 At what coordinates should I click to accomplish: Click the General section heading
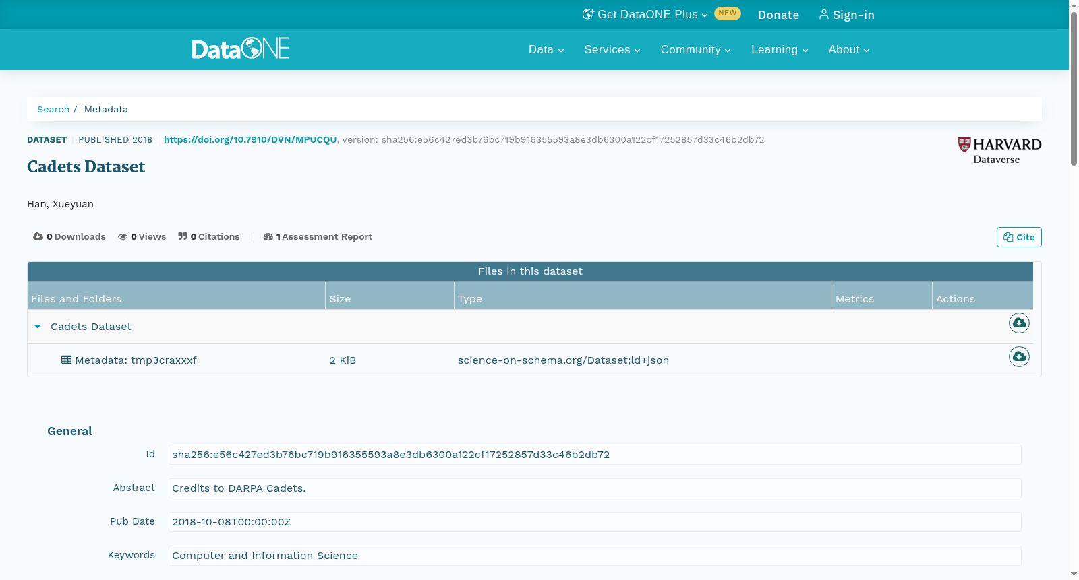pos(69,431)
